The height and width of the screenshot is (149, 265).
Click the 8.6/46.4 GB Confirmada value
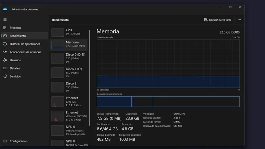[107, 129]
